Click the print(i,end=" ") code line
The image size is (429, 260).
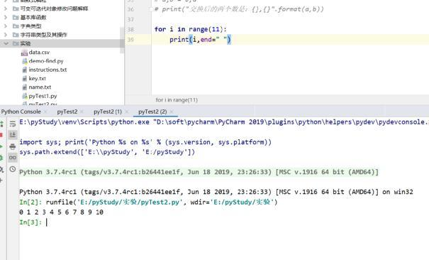click(x=200, y=40)
